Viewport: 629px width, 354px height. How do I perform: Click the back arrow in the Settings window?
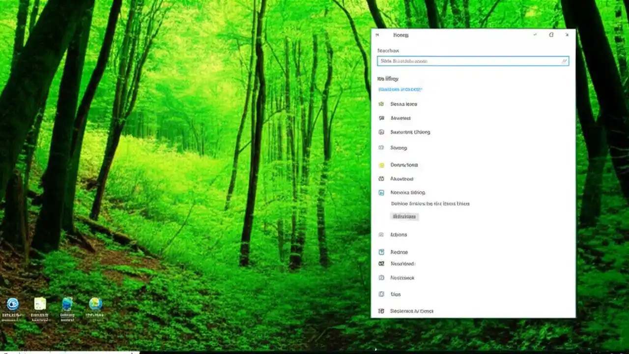(377, 35)
